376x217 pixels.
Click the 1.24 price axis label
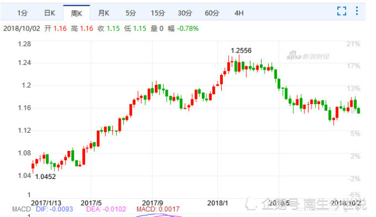point(25,63)
